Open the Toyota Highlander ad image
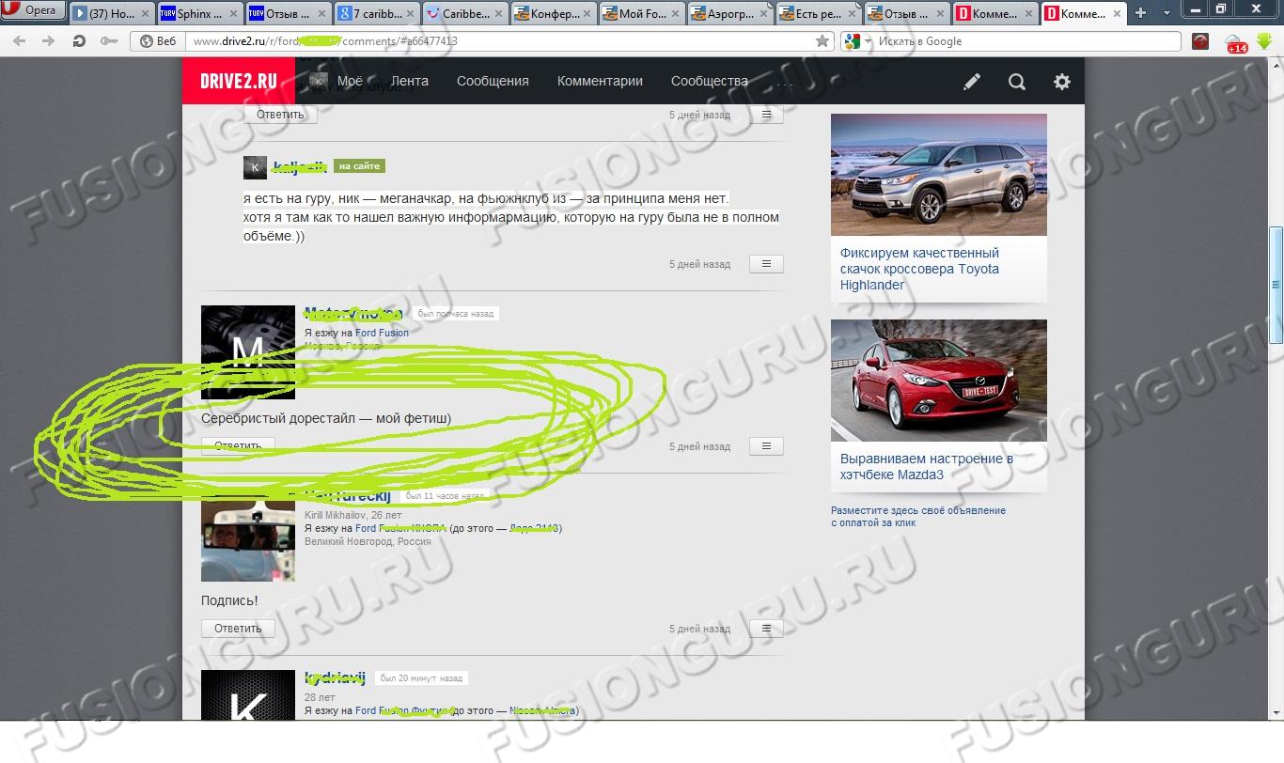This screenshot has height=763, width=1284. pyautogui.click(x=939, y=175)
